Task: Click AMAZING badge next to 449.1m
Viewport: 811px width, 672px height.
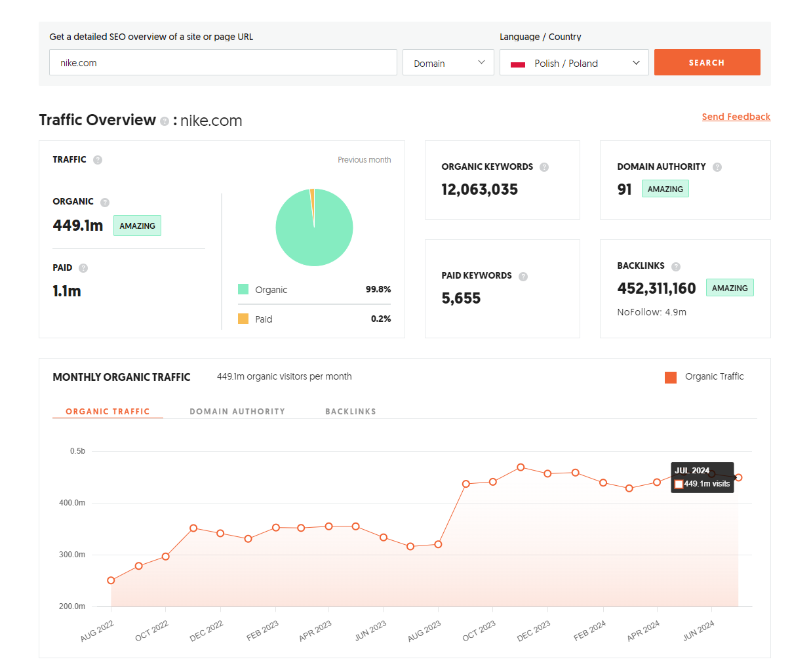Action: point(137,226)
